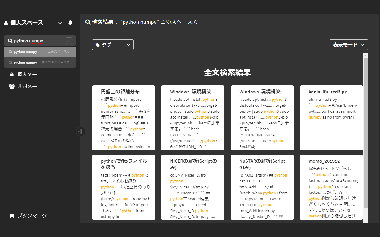
Task: Click the bookmark icon in the sidebar
Action: [12, 216]
